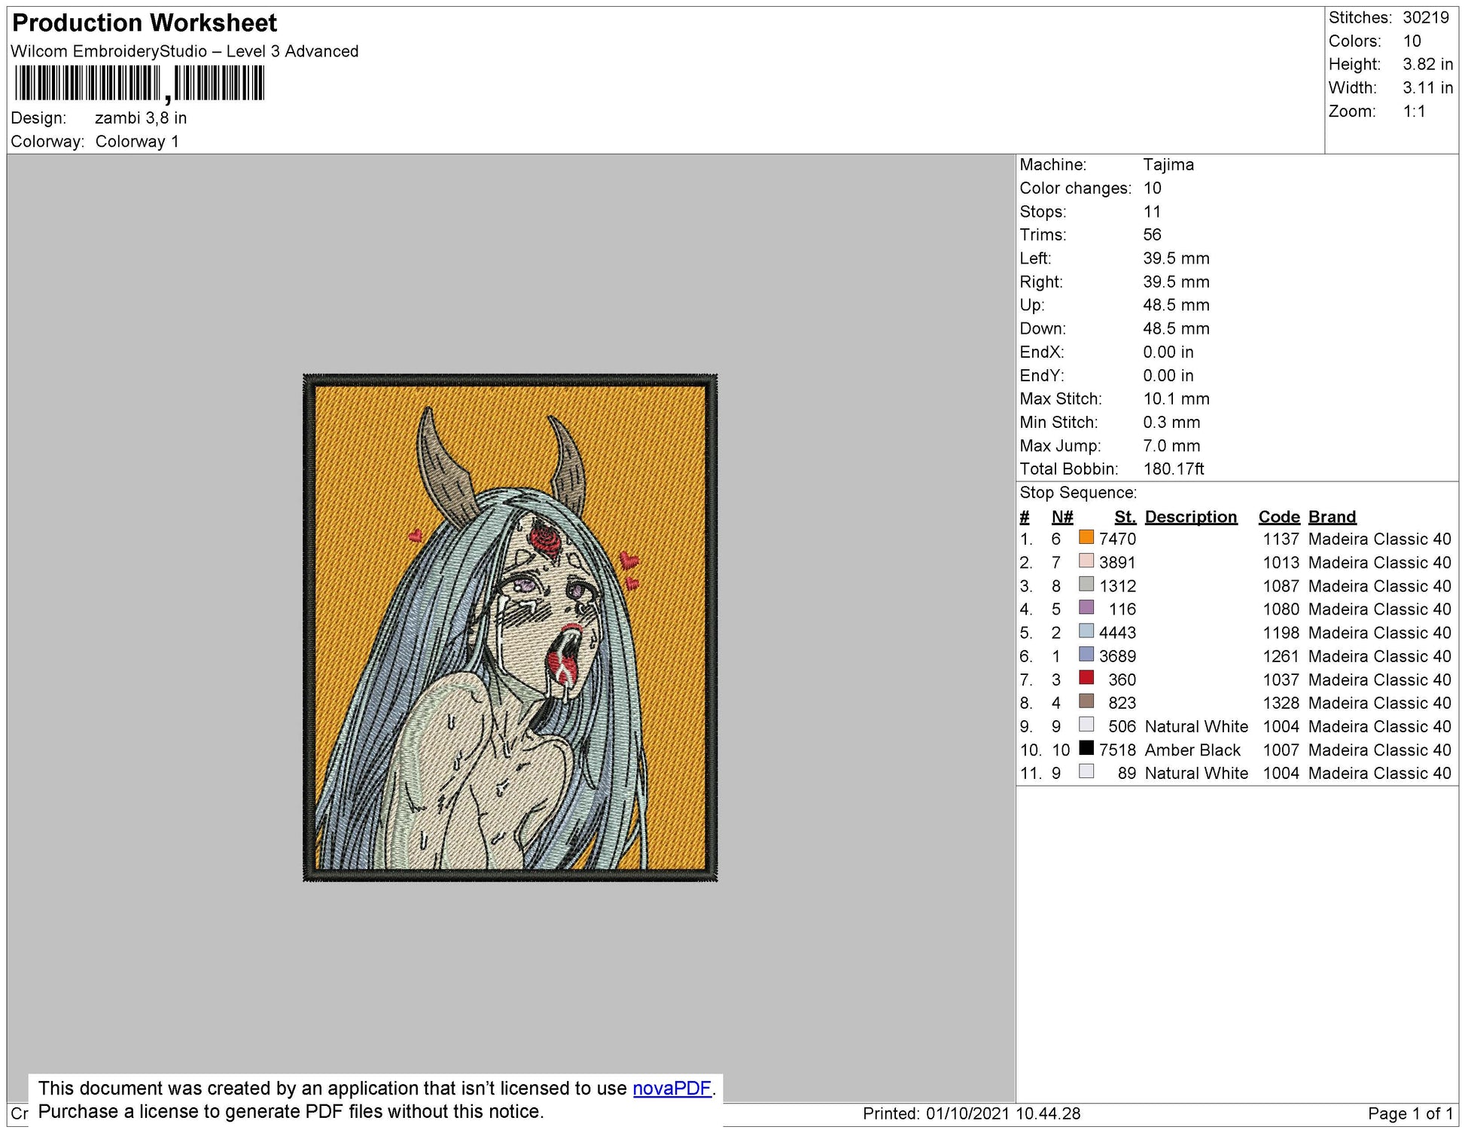Click 'Natural White' in row 11
1465x1133 pixels.
[x=1196, y=774]
